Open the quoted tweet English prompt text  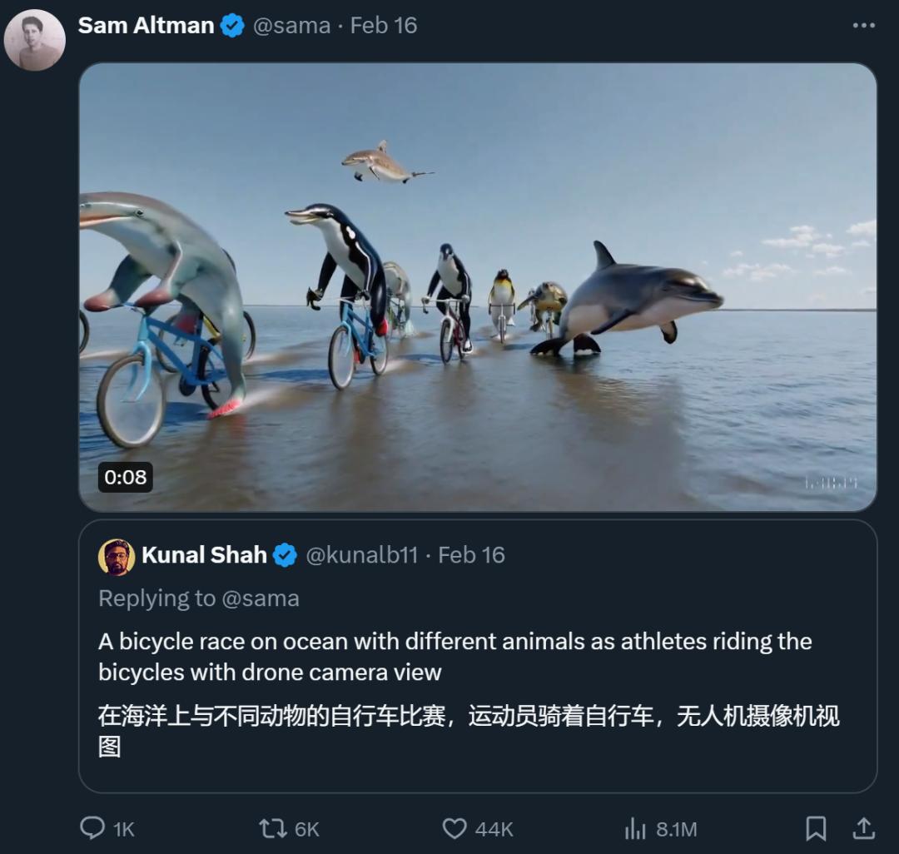[454, 657]
